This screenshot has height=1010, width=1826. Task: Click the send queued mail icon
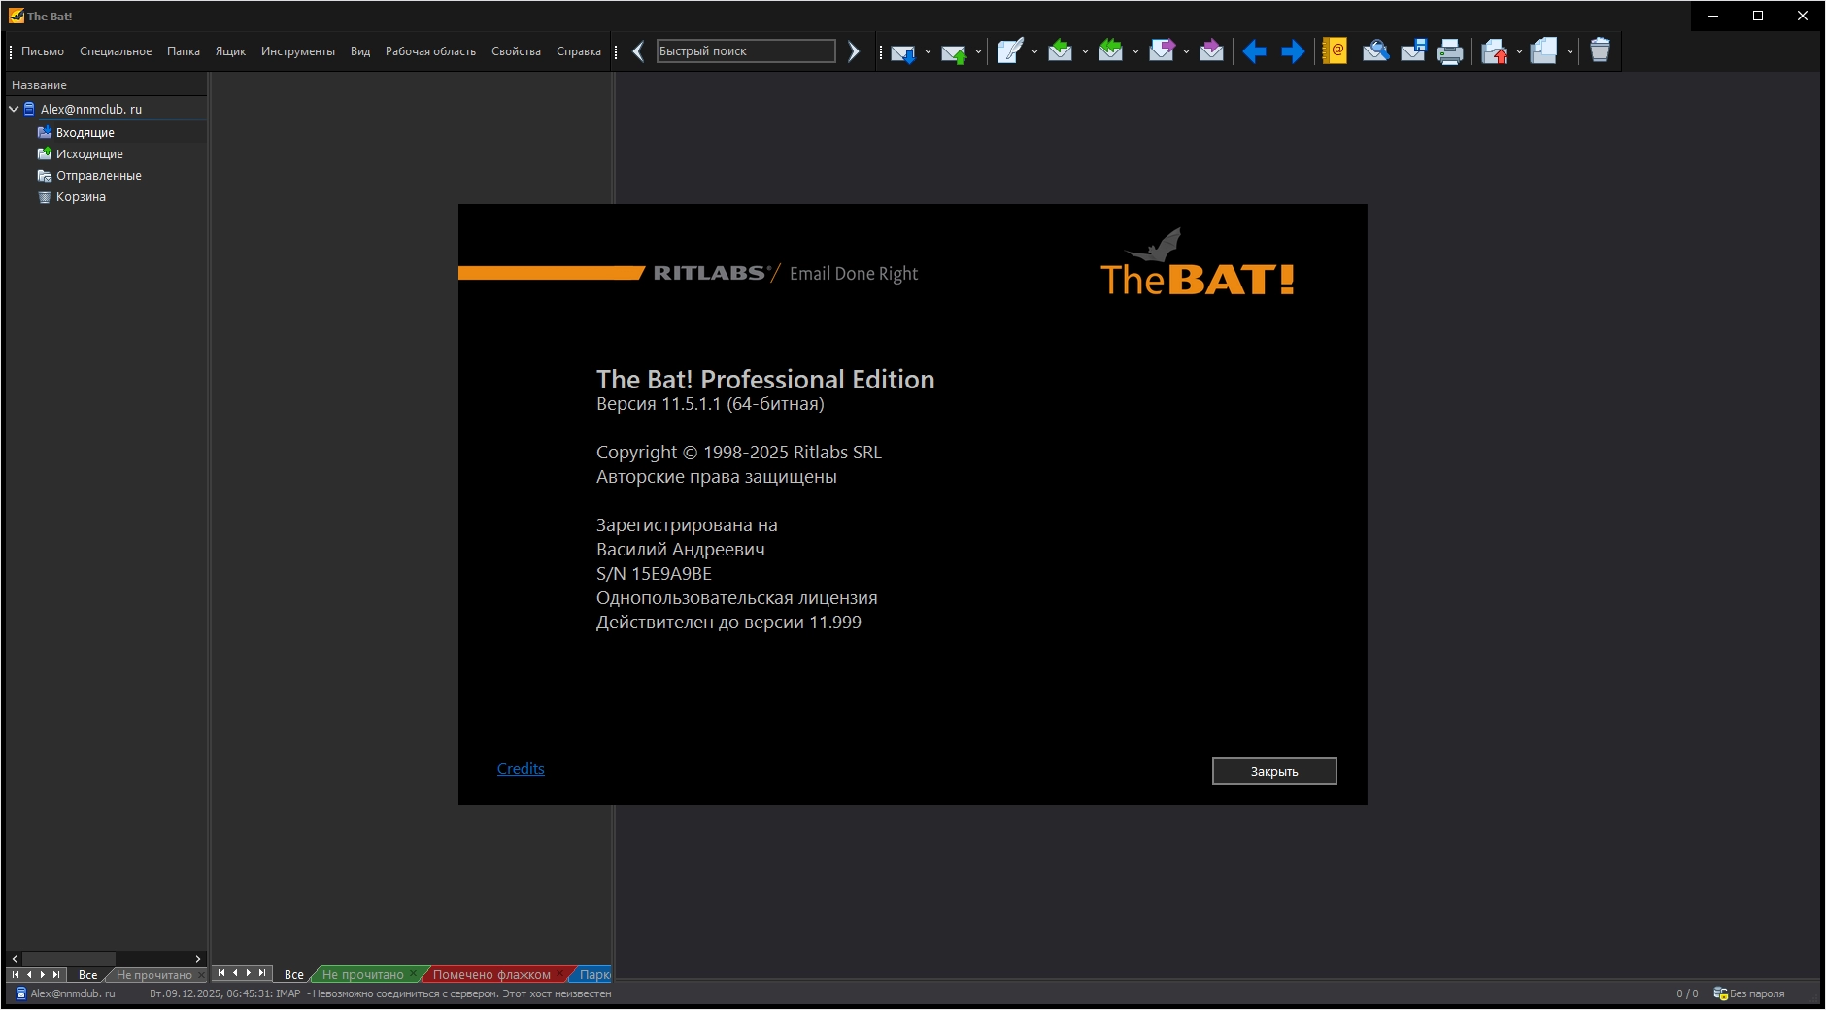pos(953,52)
